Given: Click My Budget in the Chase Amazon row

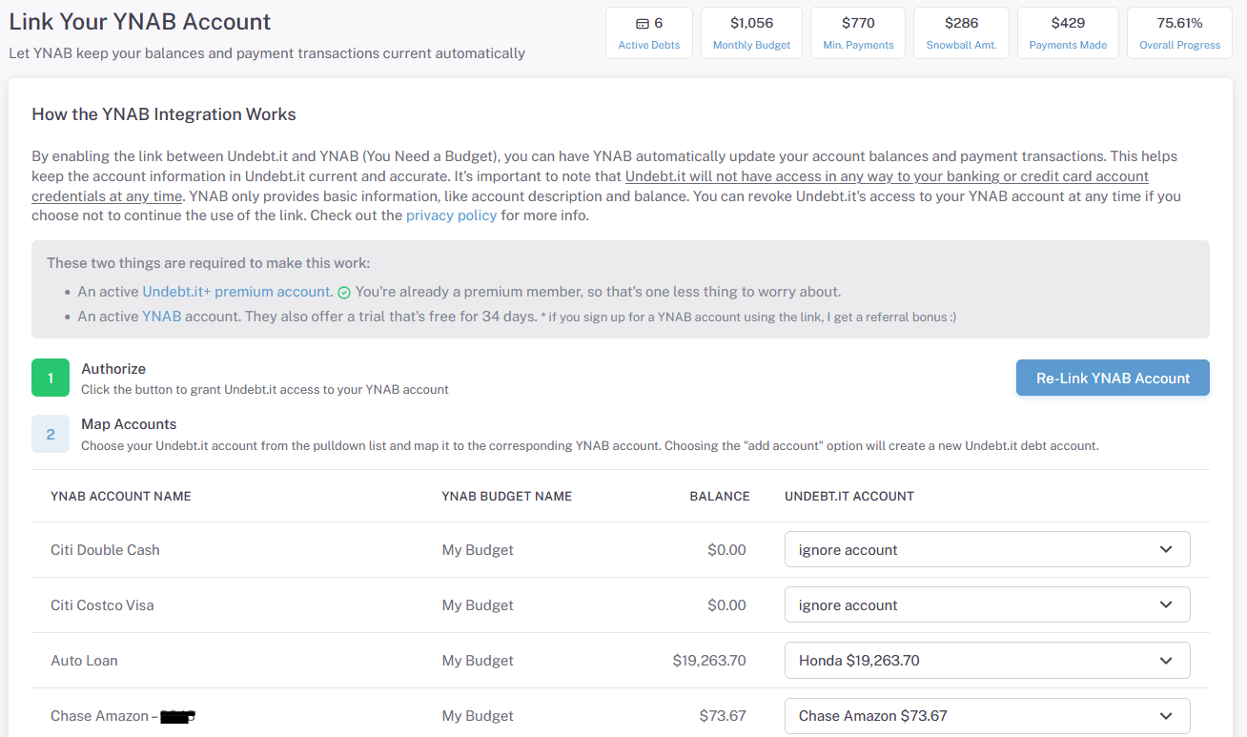Looking at the screenshot, I should pyautogui.click(x=478, y=716).
